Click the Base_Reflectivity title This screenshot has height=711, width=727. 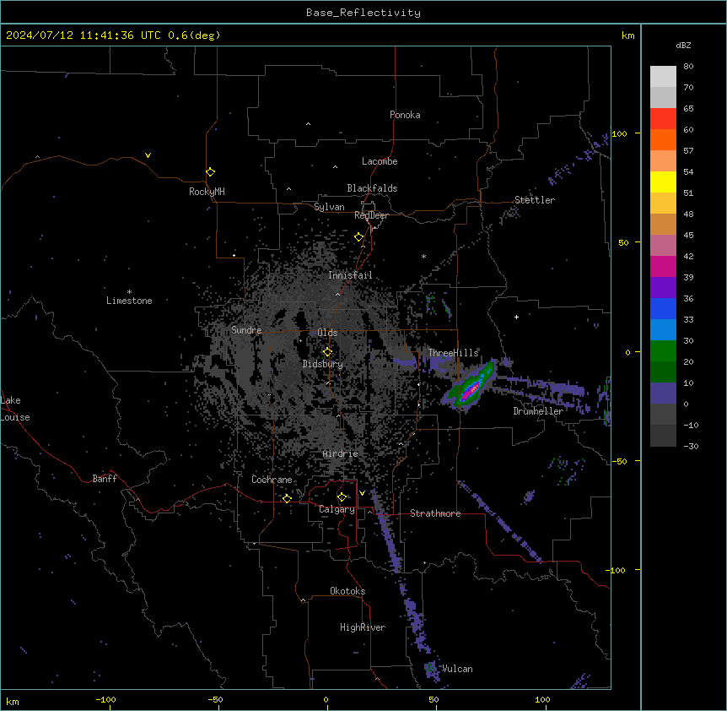(x=363, y=13)
